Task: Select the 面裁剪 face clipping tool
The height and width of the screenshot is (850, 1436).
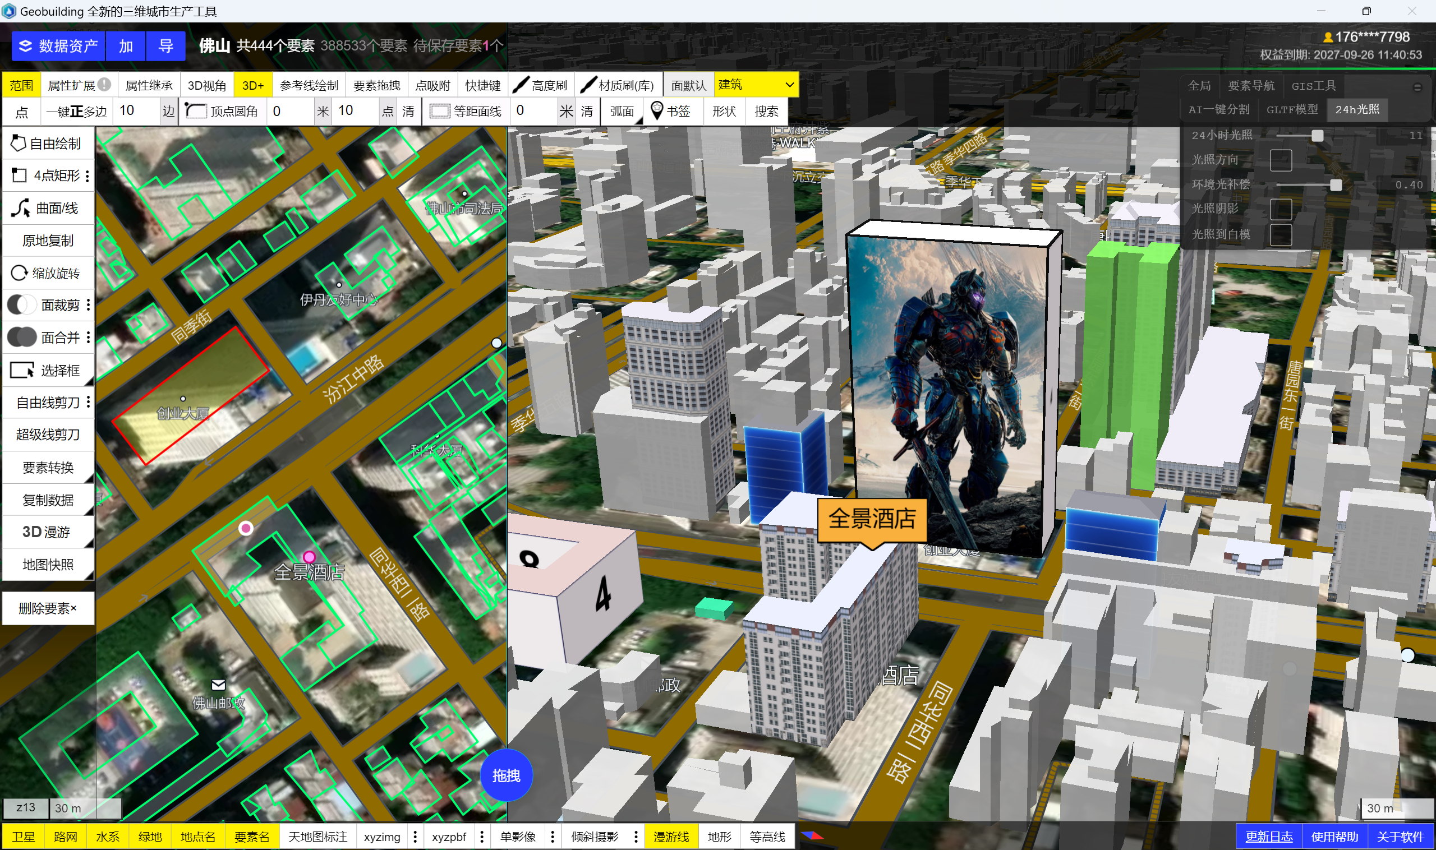Action: [x=43, y=304]
